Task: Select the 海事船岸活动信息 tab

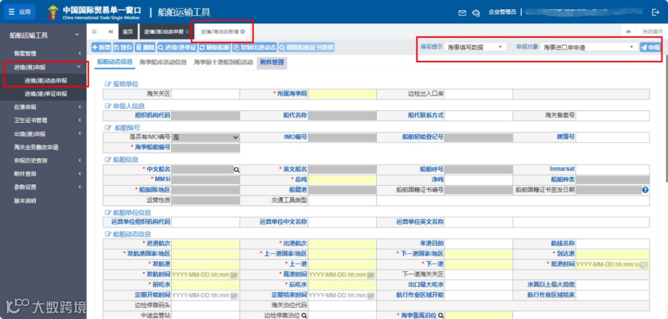Action: (x=163, y=62)
